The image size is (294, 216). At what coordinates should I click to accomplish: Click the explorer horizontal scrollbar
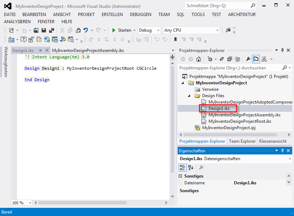click(x=230, y=135)
